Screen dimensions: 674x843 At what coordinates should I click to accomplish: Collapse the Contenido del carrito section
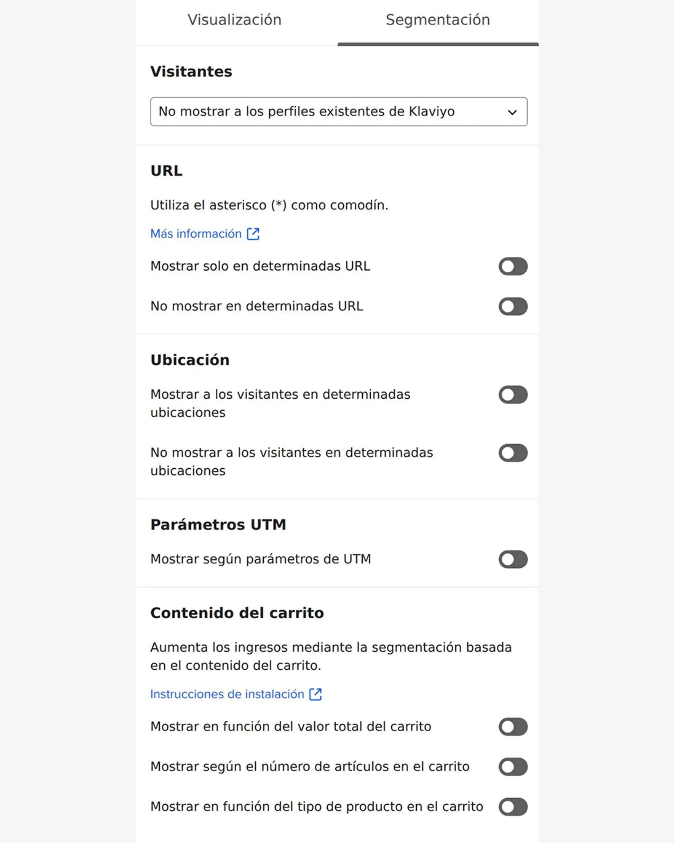click(237, 613)
